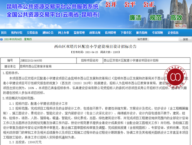Click the red 公开 slogan in banner
The width and height of the screenshot is (192, 145).
[x=111, y=5]
